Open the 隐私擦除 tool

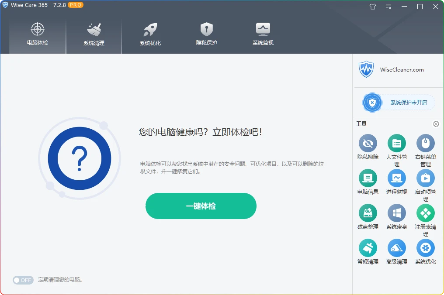click(368, 147)
